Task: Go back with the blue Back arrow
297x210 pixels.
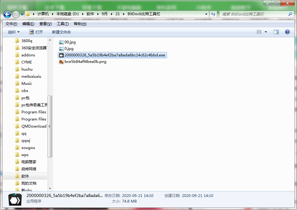Action: click(7, 14)
